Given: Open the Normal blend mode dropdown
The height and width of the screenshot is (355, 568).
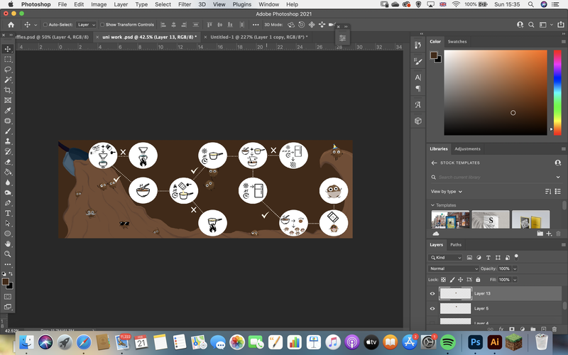Looking at the screenshot, I should coord(453,268).
